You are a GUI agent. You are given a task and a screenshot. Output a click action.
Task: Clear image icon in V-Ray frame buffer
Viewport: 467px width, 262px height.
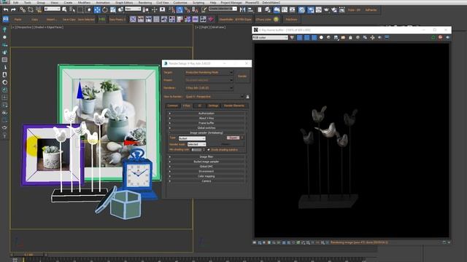point(350,37)
